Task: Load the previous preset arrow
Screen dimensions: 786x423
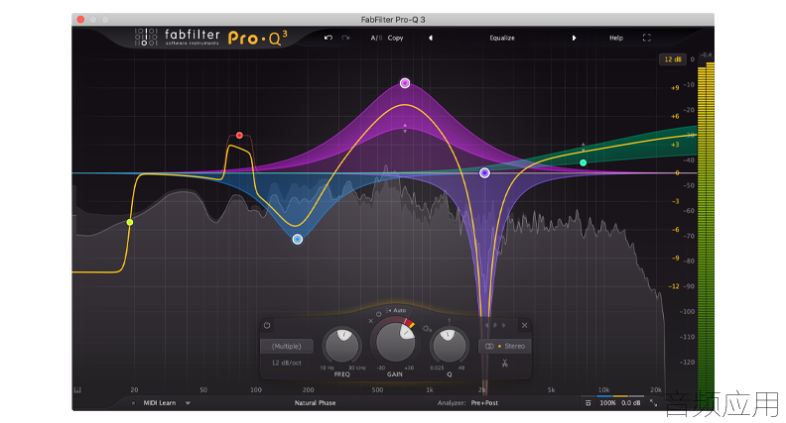Action: pyautogui.click(x=430, y=38)
